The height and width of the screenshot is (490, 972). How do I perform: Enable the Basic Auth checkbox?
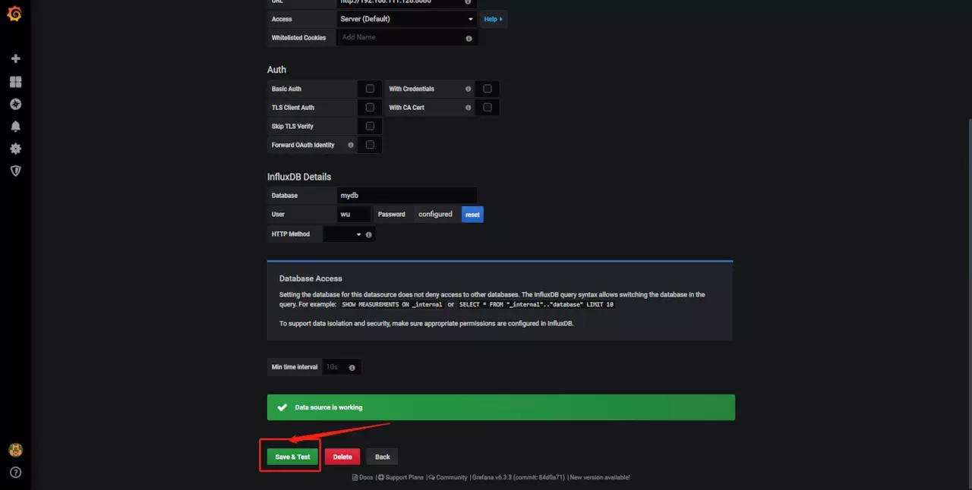pyautogui.click(x=370, y=89)
